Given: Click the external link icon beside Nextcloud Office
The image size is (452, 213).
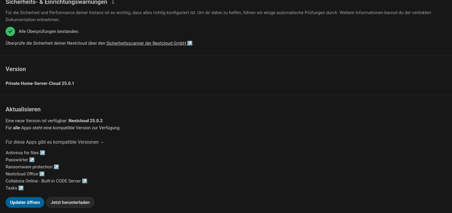Looking at the screenshot, I should coord(42,174).
